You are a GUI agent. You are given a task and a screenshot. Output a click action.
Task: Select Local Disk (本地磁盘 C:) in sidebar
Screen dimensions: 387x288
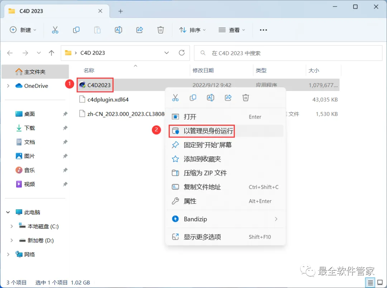39,226
